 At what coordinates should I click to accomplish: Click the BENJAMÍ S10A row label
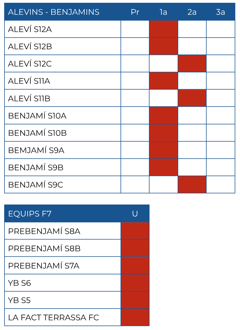coord(37,116)
